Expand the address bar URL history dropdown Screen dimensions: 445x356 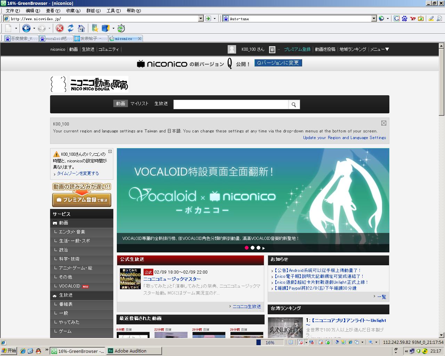pyautogui.click(x=201, y=18)
